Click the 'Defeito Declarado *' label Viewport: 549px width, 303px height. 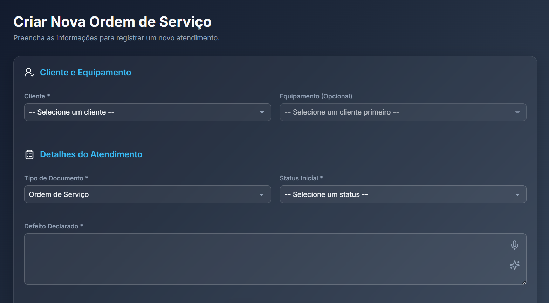54,226
